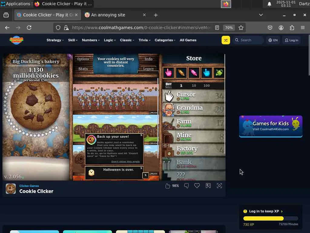This screenshot has width=310, height=233.
Task: Purchase a Factory building
Action: (x=193, y=150)
